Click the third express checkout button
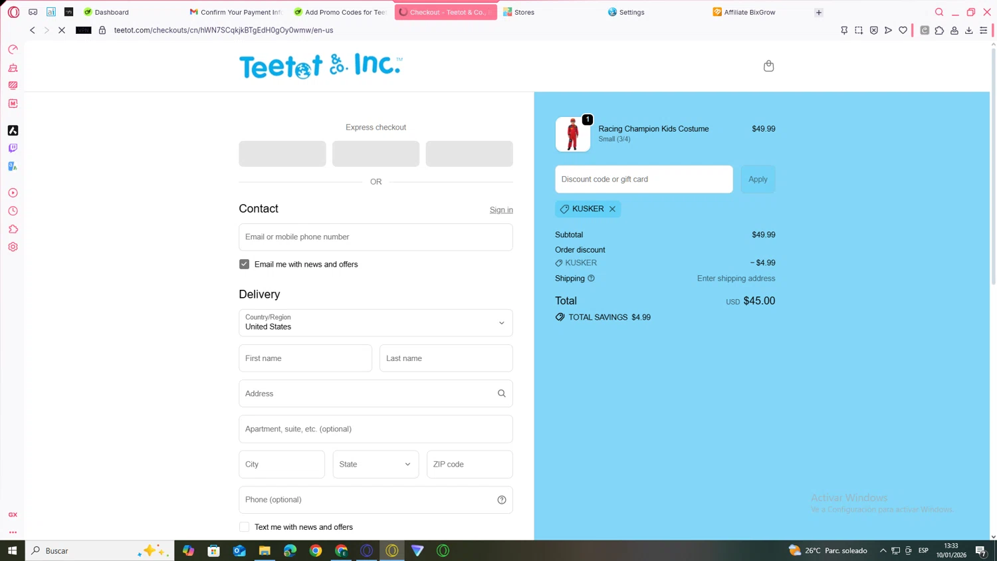997x561 pixels. (469, 154)
